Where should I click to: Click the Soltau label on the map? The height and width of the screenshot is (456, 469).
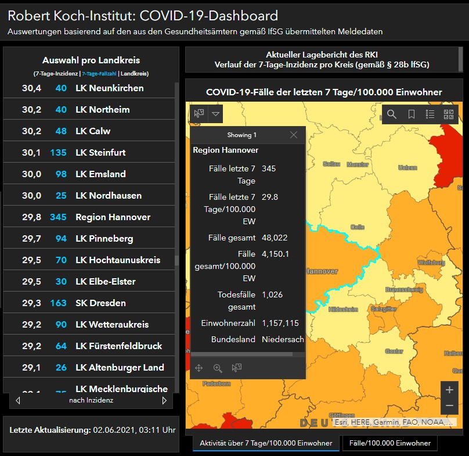331,164
